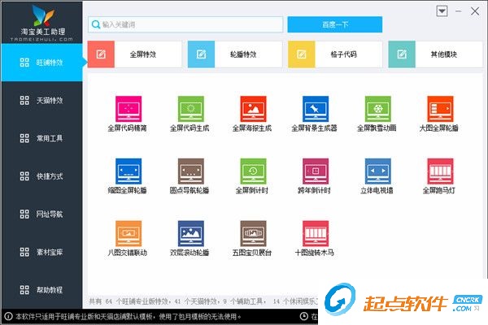
Task: Open the 全屏背景生成器 icon
Action: (316, 109)
